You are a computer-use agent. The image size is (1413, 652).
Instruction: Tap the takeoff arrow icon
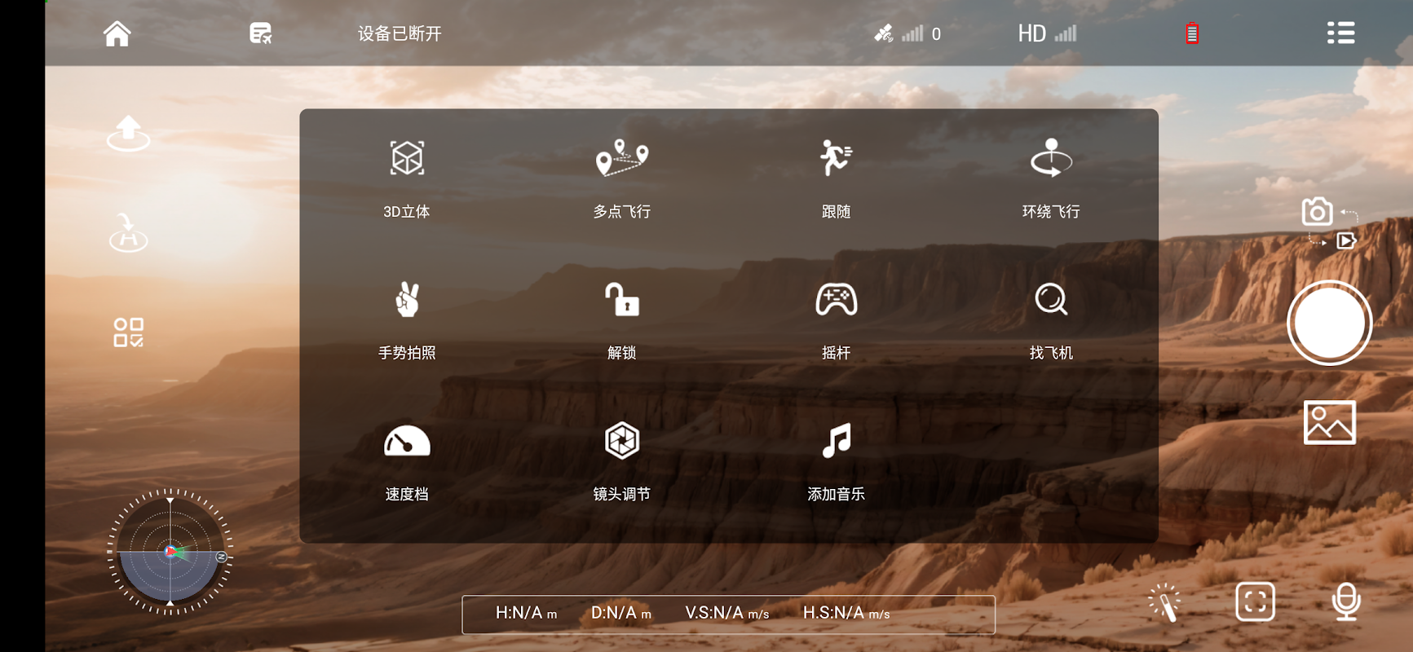point(128,134)
